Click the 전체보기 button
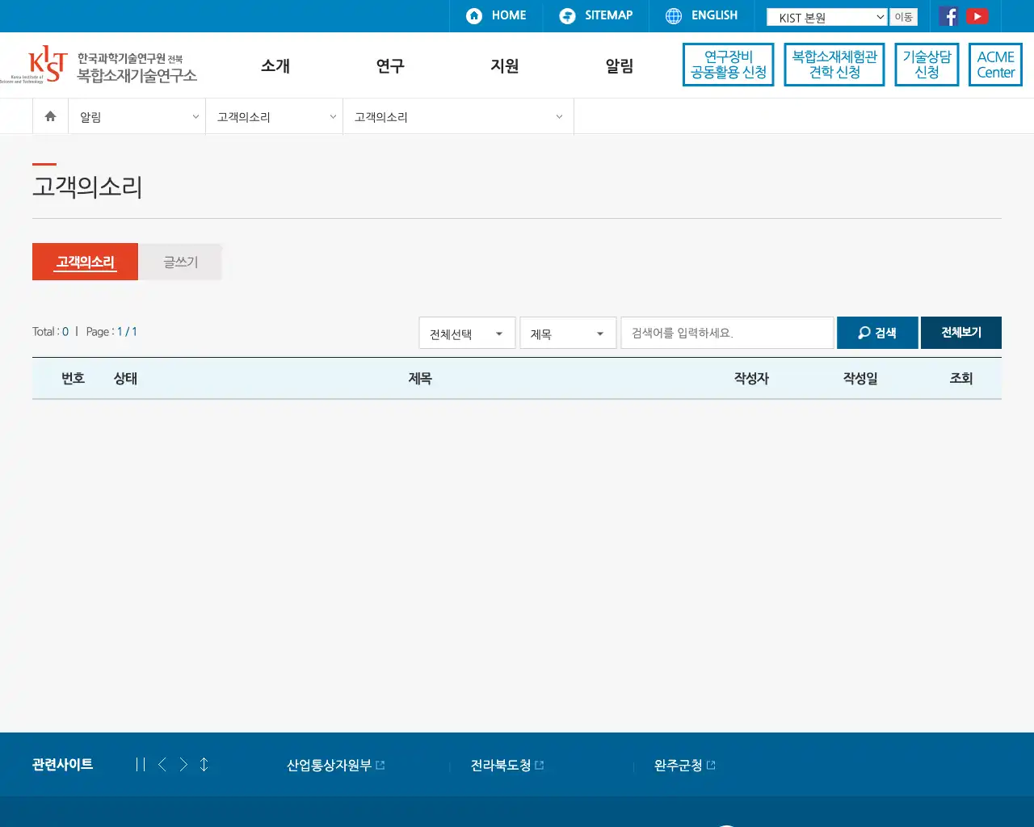 [961, 333]
